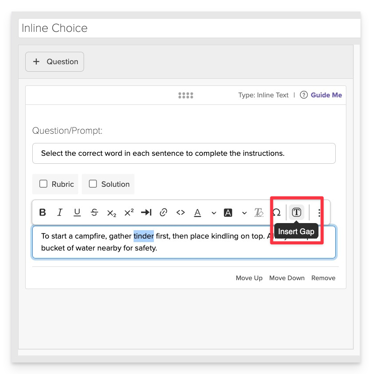Viewport: 372px width, 374px height.
Task: Apply Underline formatting
Action: click(x=77, y=212)
